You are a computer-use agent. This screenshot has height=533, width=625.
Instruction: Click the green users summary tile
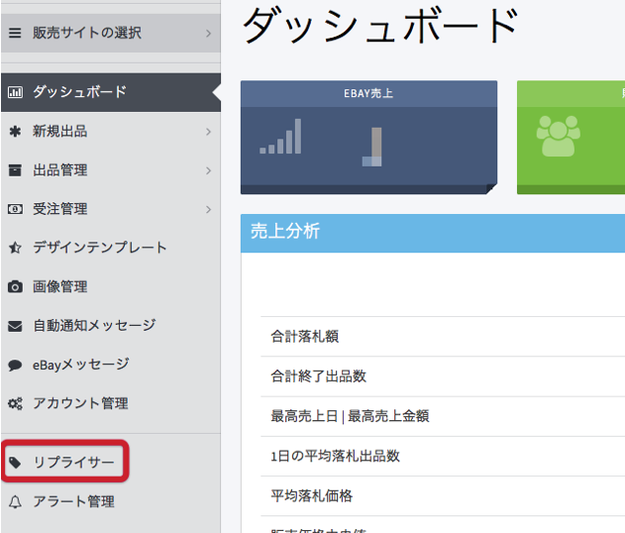point(570,137)
